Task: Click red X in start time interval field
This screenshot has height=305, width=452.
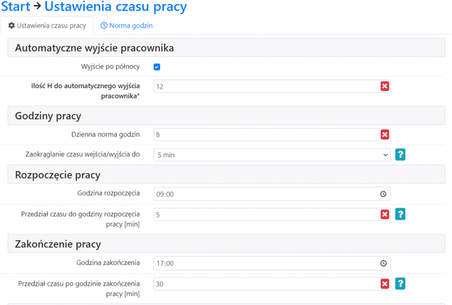Action: click(385, 214)
